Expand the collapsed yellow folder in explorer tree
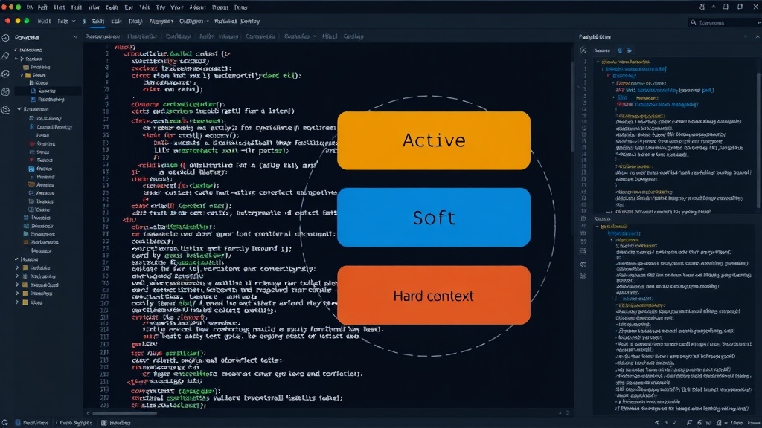The width and height of the screenshot is (762, 428). coord(22,75)
